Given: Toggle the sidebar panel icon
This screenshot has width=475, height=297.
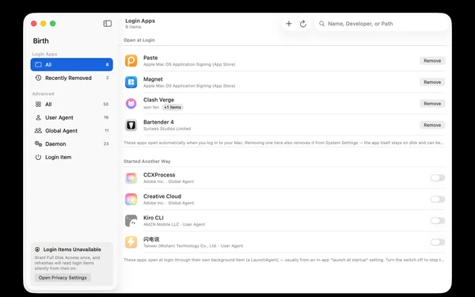Looking at the screenshot, I should (x=107, y=24).
